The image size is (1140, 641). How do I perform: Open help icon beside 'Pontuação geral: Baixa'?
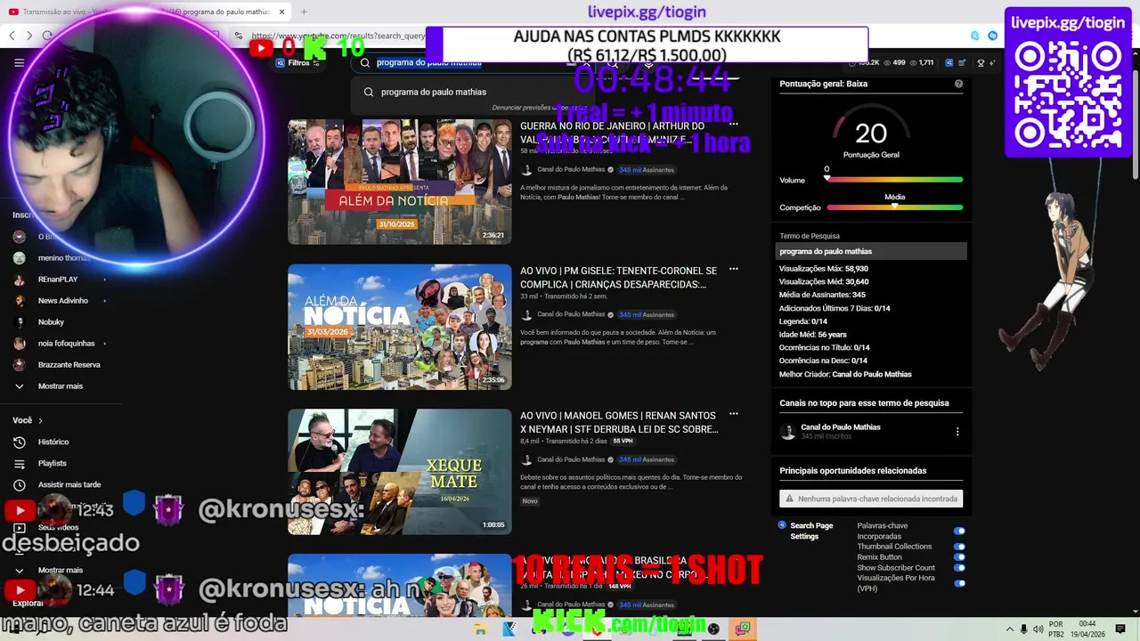tap(958, 84)
